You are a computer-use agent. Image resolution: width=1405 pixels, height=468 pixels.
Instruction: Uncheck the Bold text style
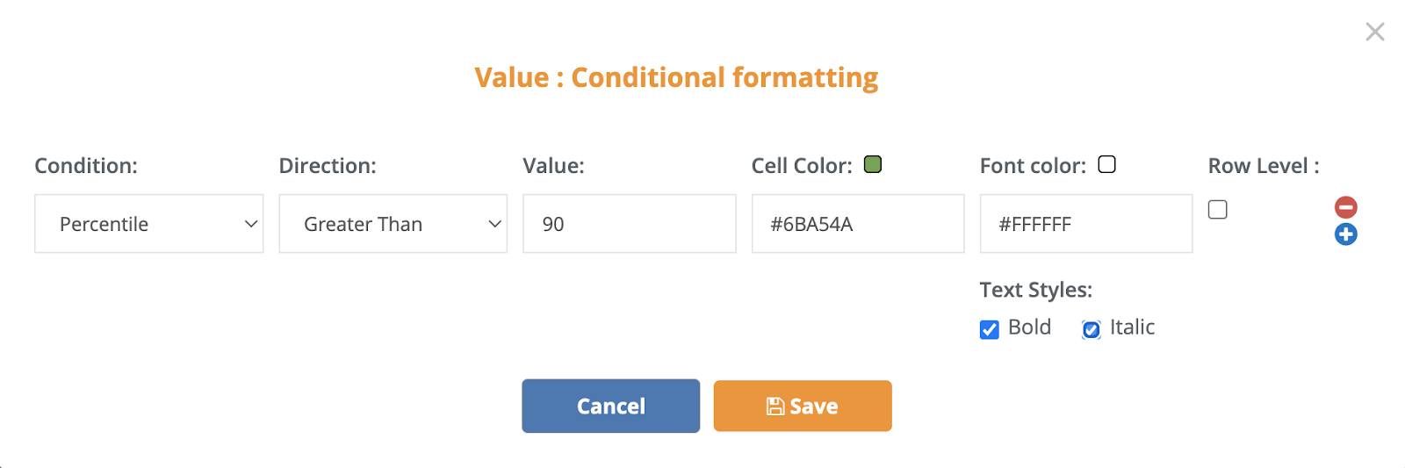tap(990, 329)
